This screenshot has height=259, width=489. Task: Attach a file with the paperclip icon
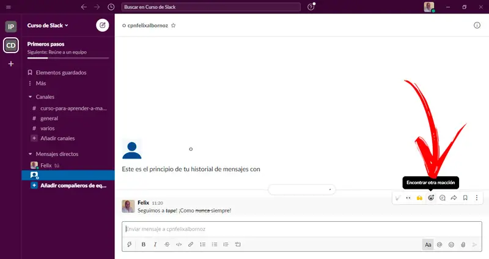tap(463, 245)
